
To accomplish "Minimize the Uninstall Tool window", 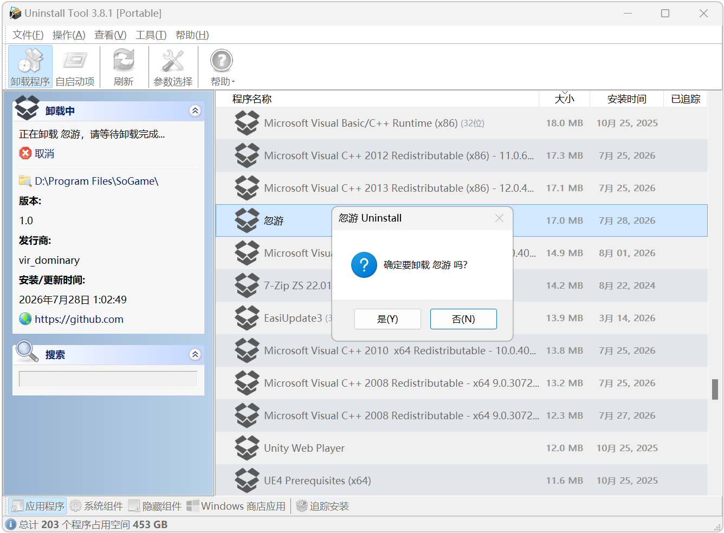I will [x=628, y=13].
